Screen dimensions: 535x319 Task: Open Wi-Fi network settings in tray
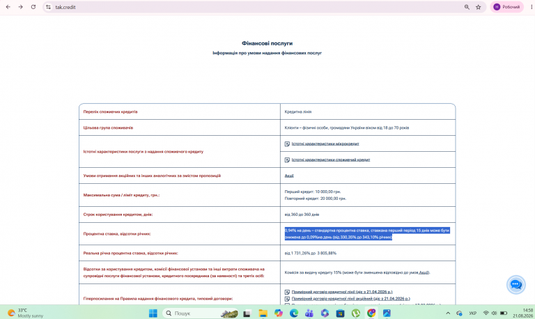click(486, 313)
